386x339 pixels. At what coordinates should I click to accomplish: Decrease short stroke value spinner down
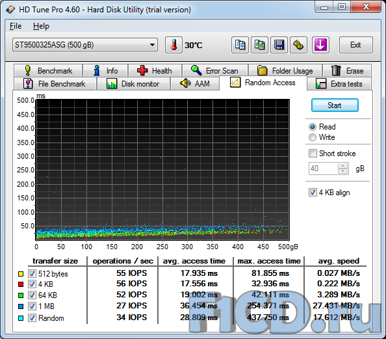[342, 171]
